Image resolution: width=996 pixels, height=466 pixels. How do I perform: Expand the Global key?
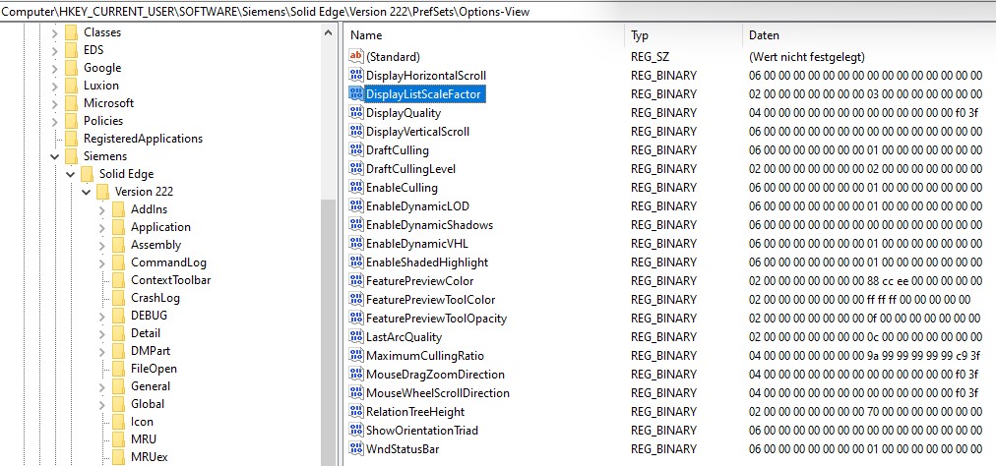tap(102, 404)
